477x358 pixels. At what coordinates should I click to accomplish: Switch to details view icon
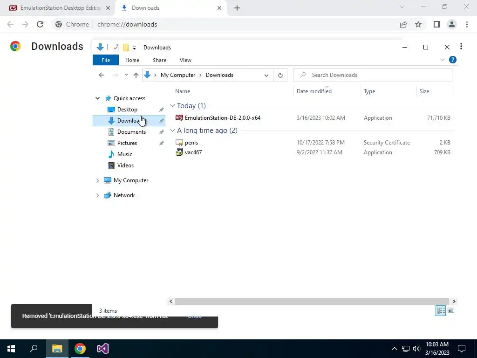click(441, 310)
